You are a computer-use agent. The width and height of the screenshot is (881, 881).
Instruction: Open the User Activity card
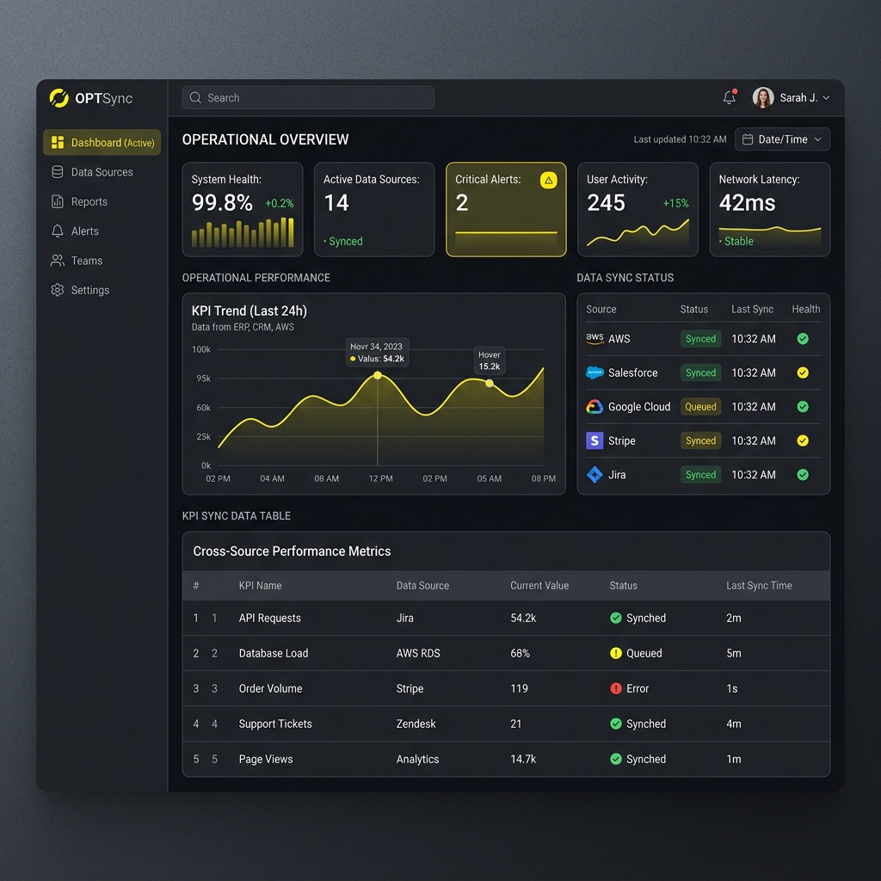638,210
